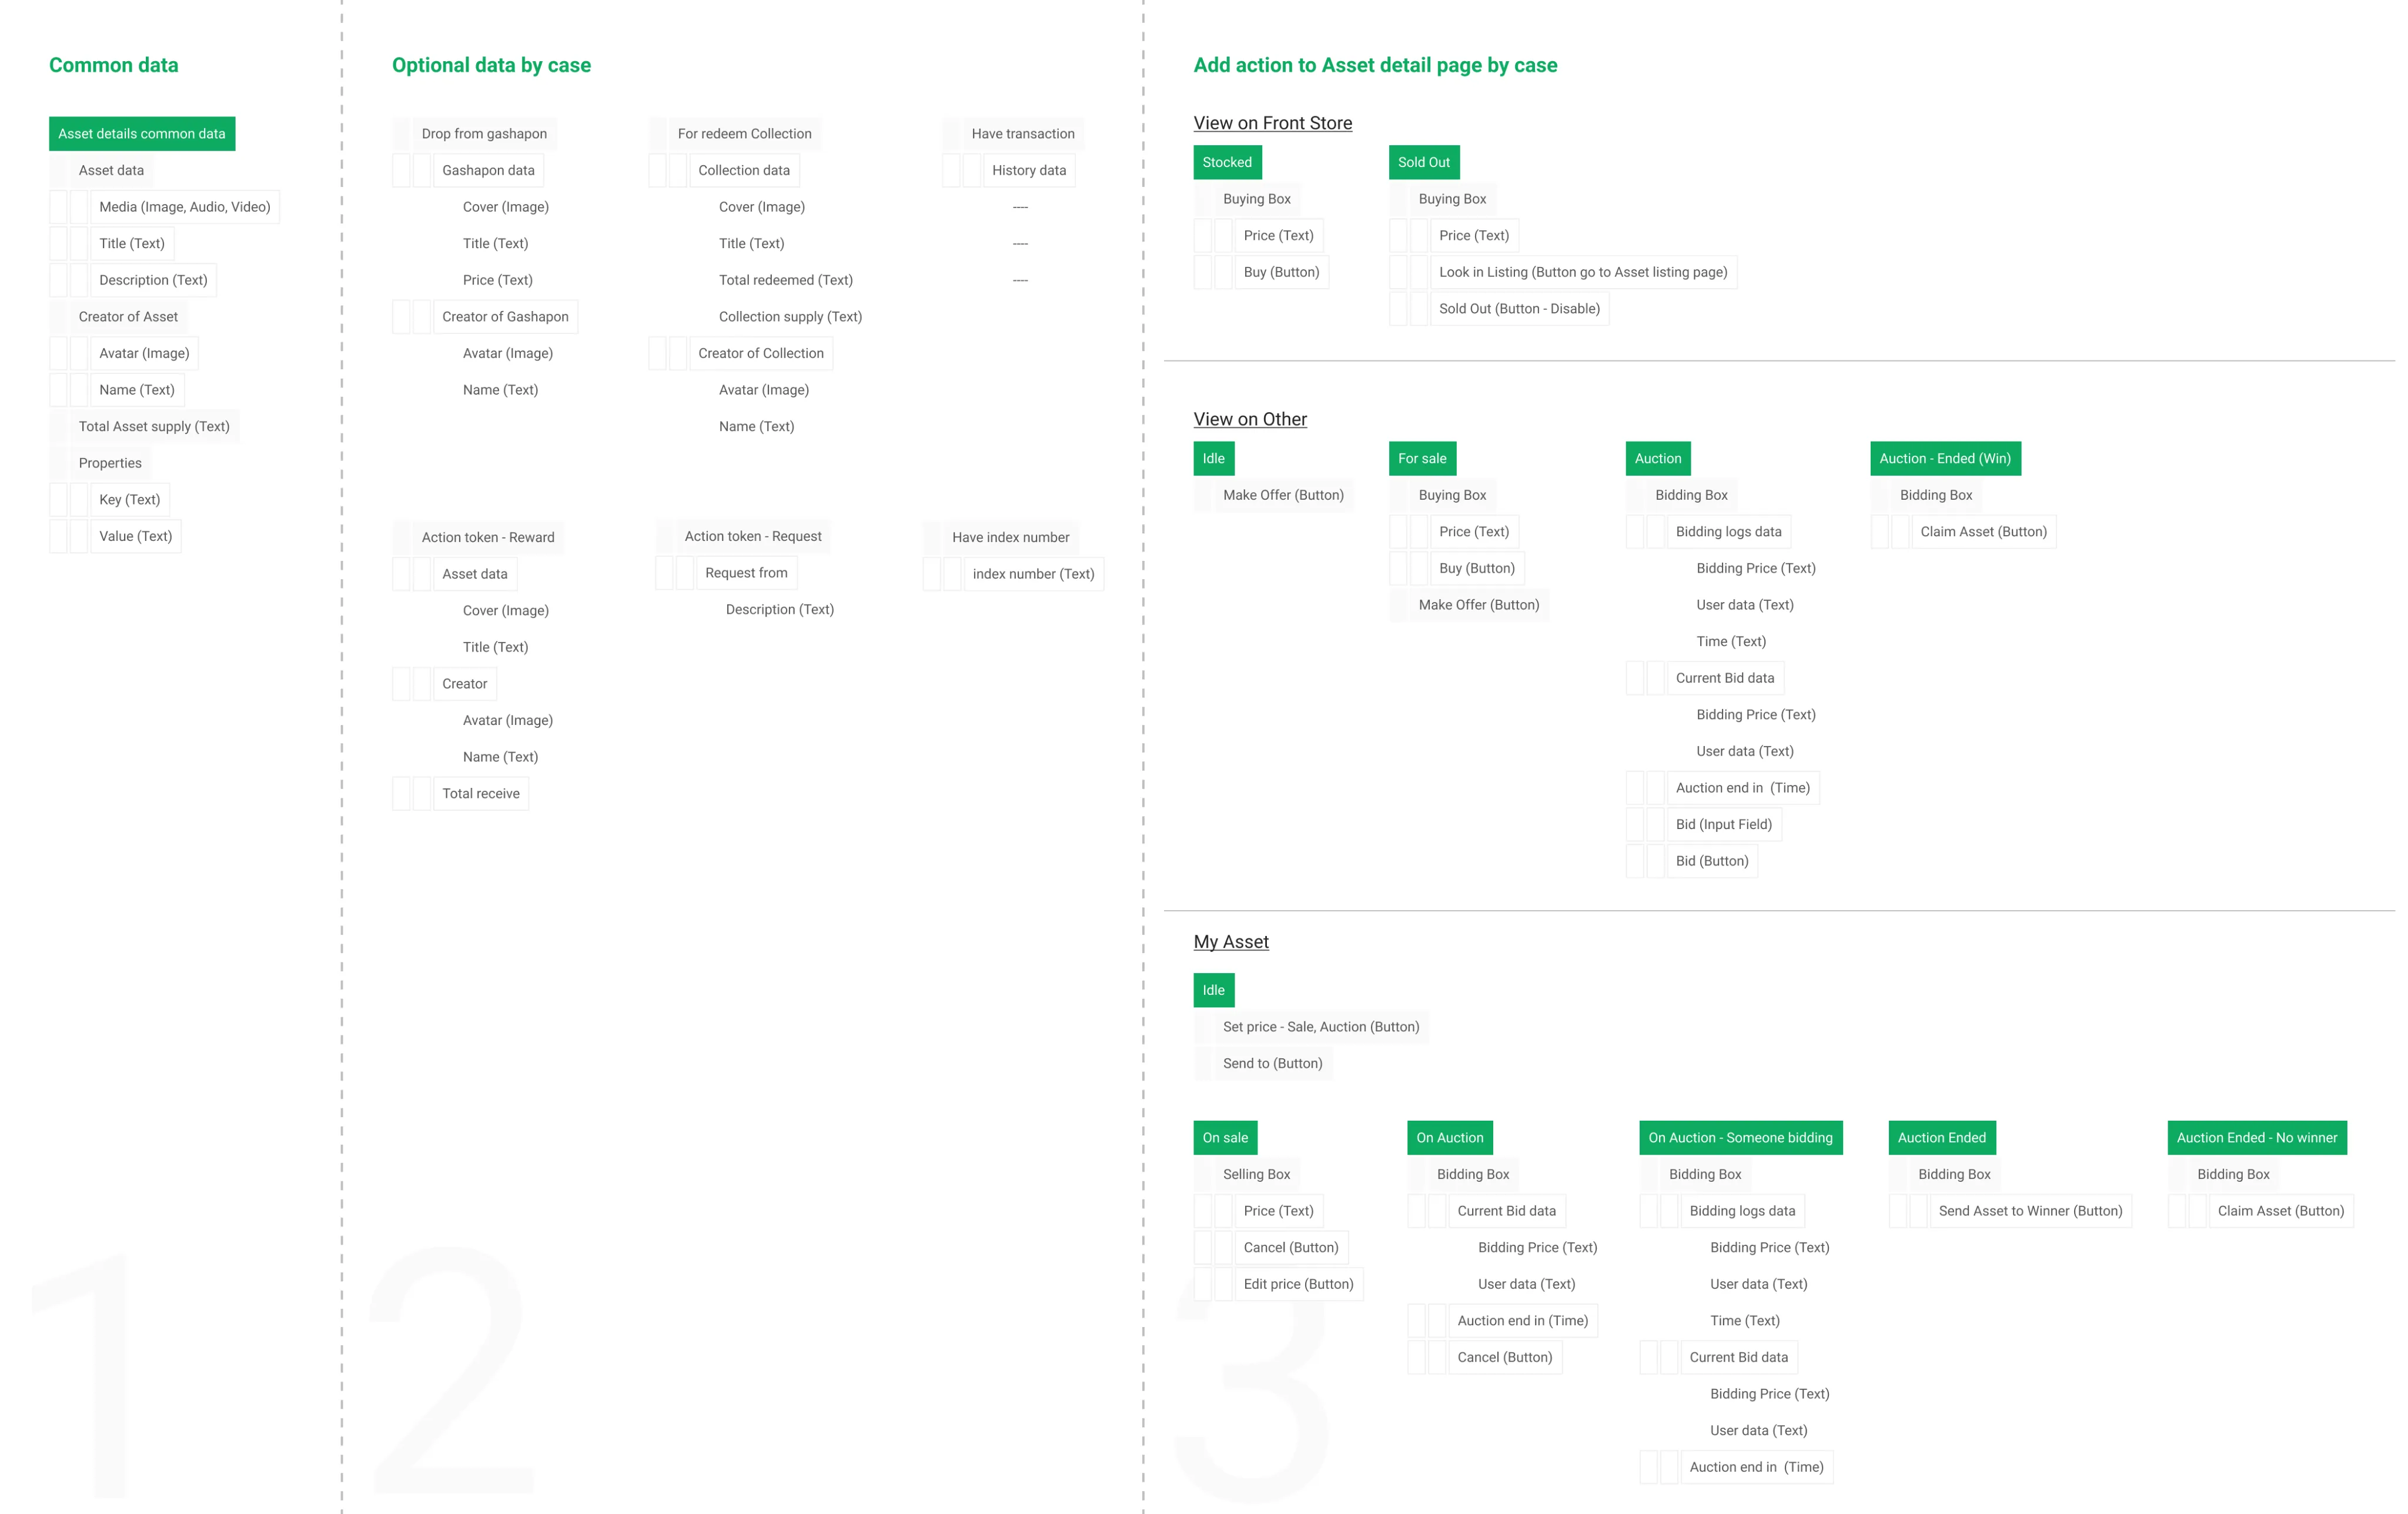Click the 'Total Asset supply (Text)' node
Screen dimensions: 2408x1514
tap(153, 427)
